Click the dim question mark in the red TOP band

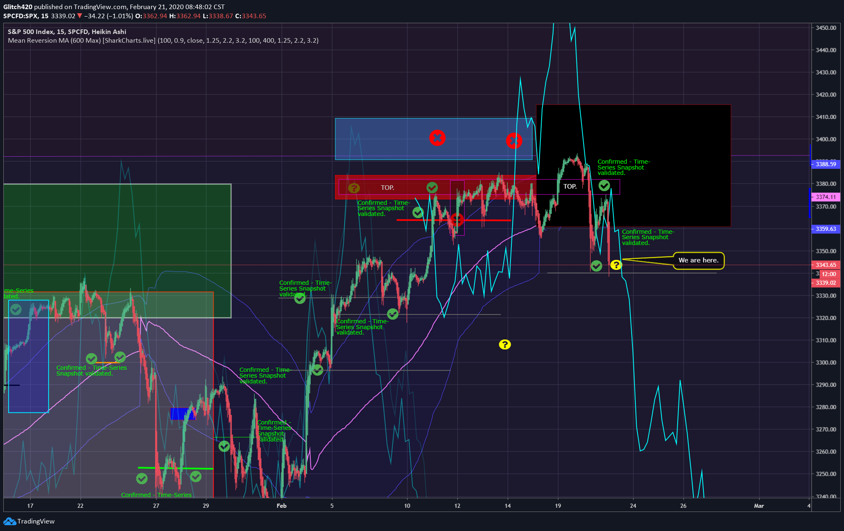(x=354, y=188)
